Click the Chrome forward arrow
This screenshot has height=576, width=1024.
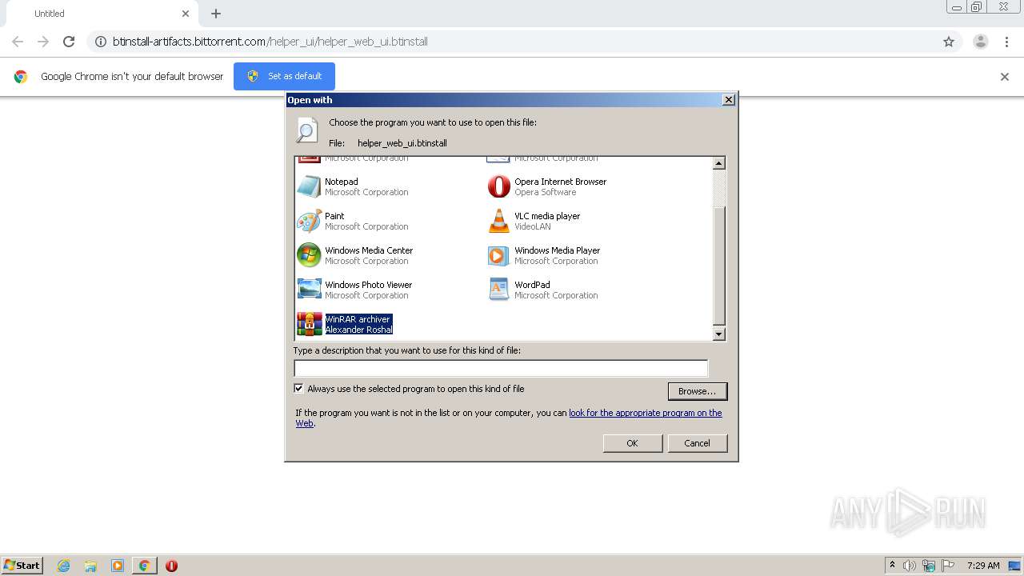pos(43,42)
